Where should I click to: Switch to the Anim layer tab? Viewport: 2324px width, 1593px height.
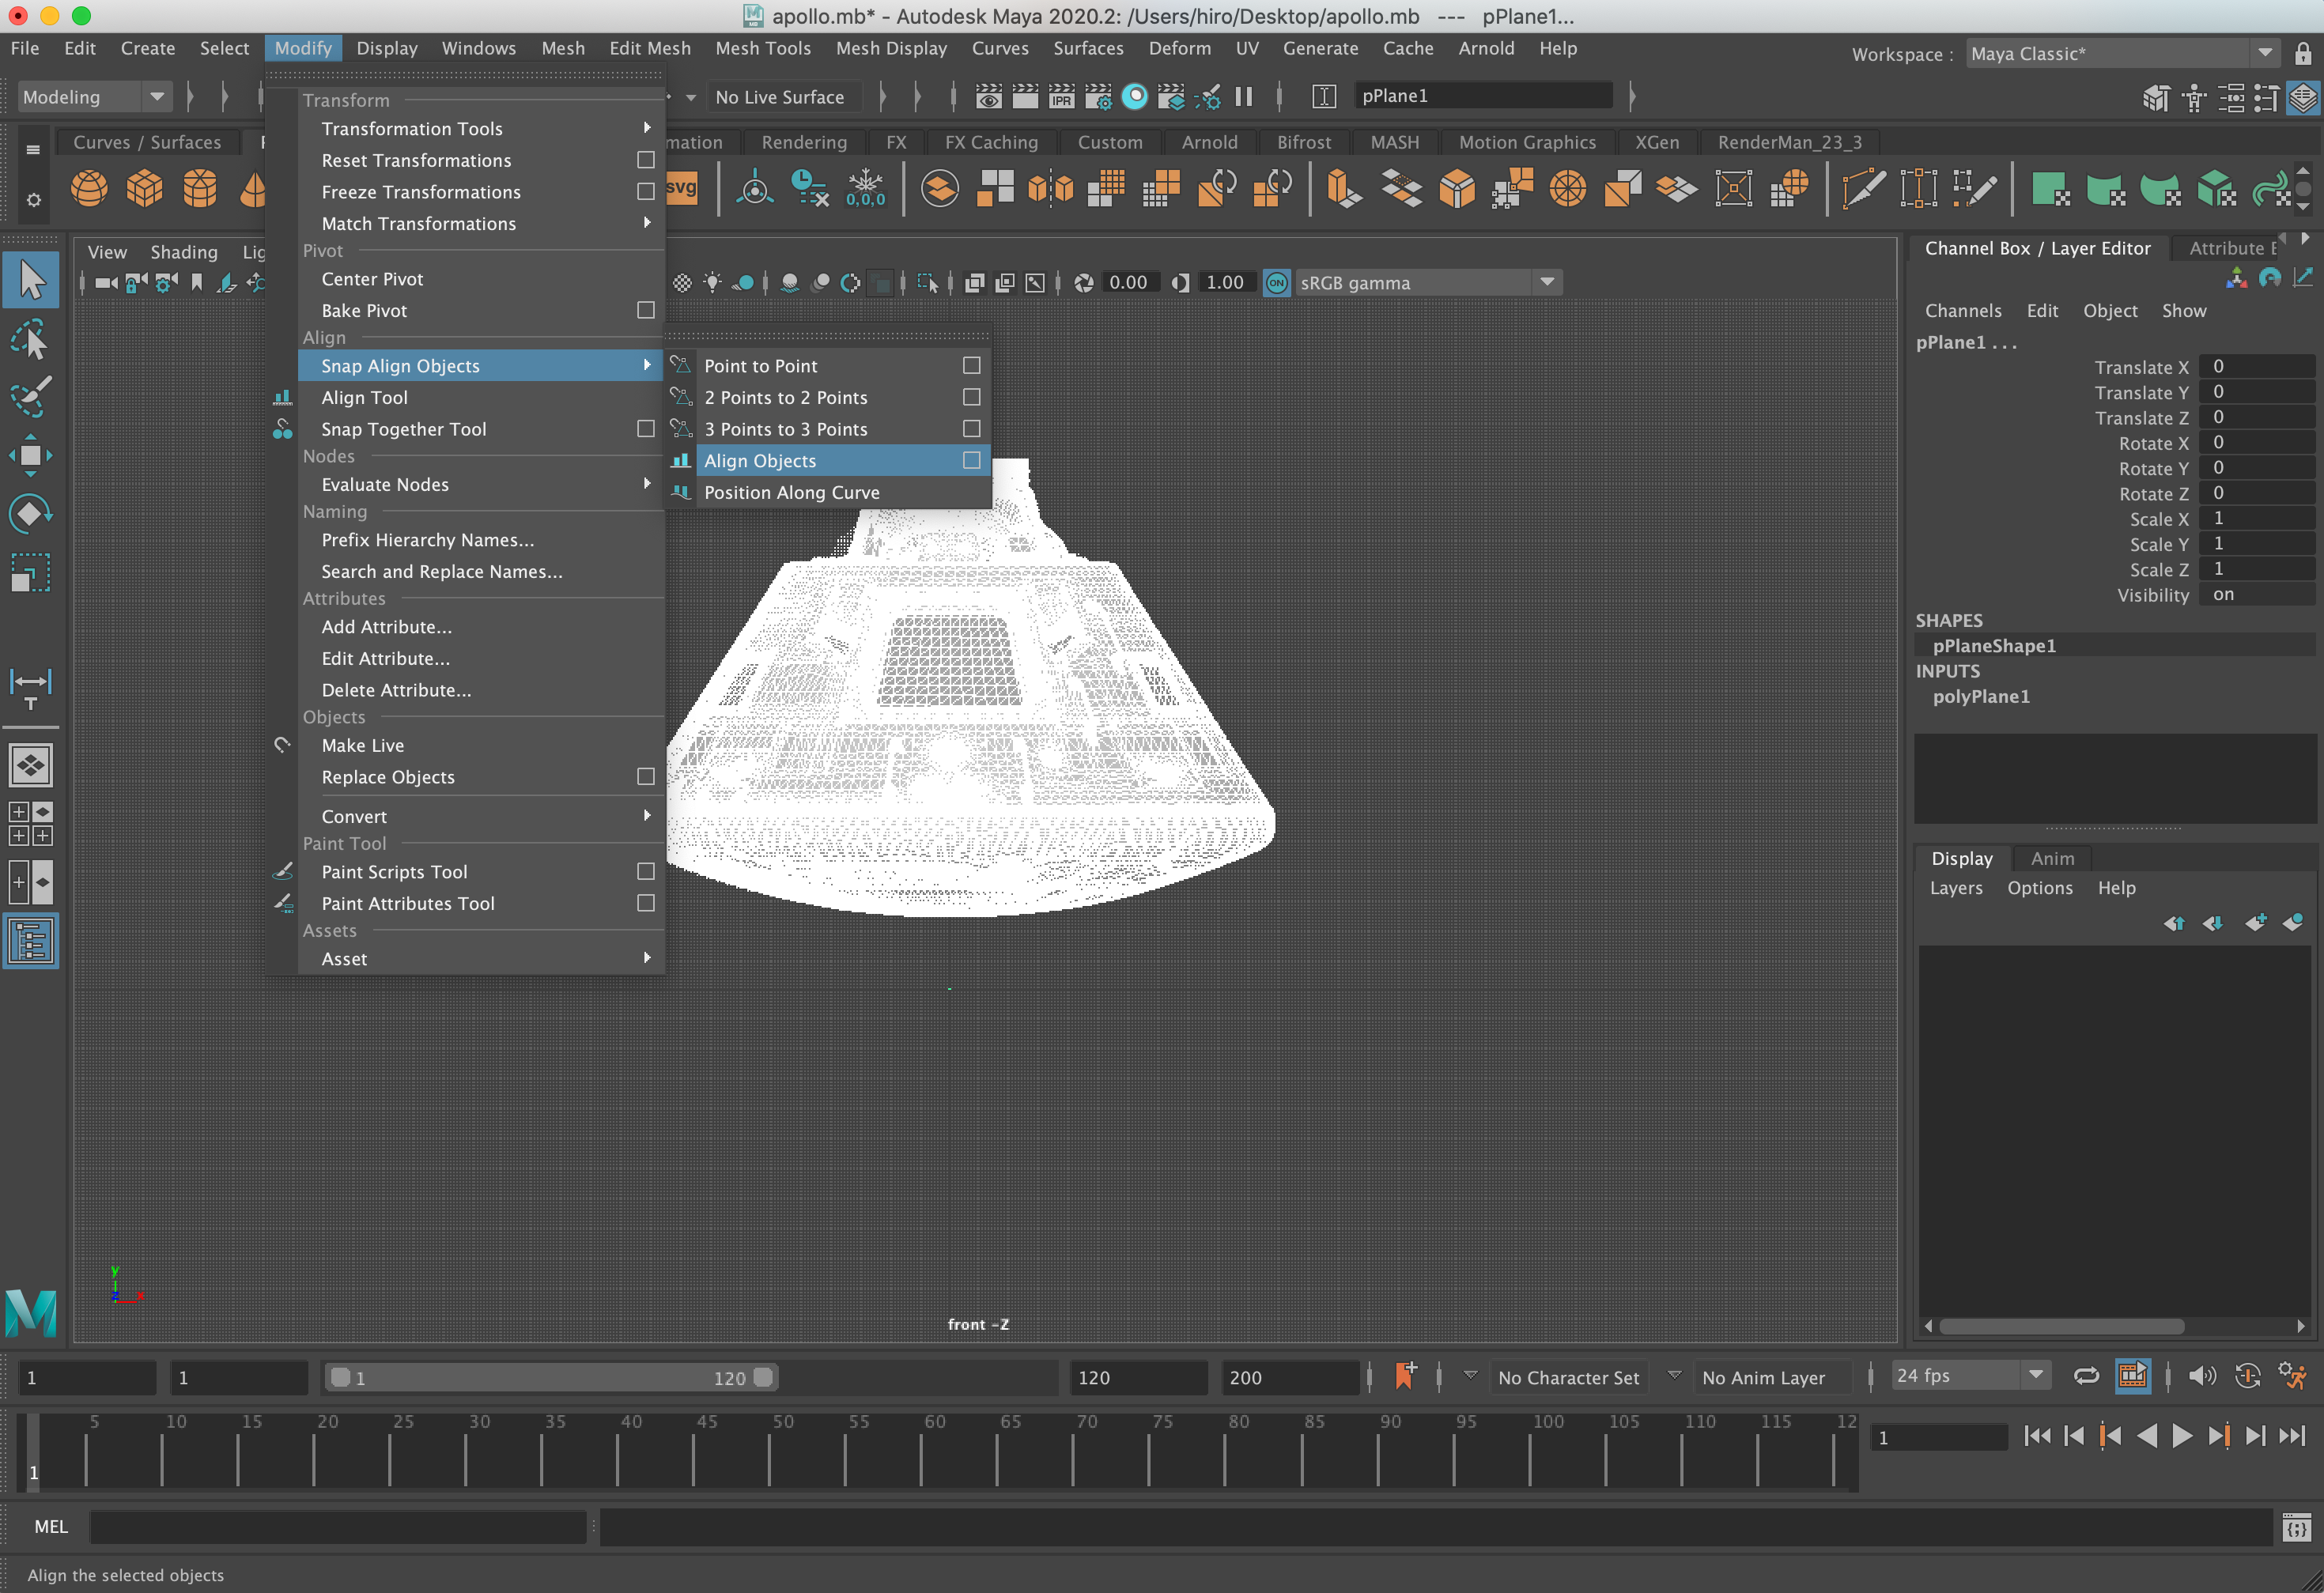pos(2051,858)
